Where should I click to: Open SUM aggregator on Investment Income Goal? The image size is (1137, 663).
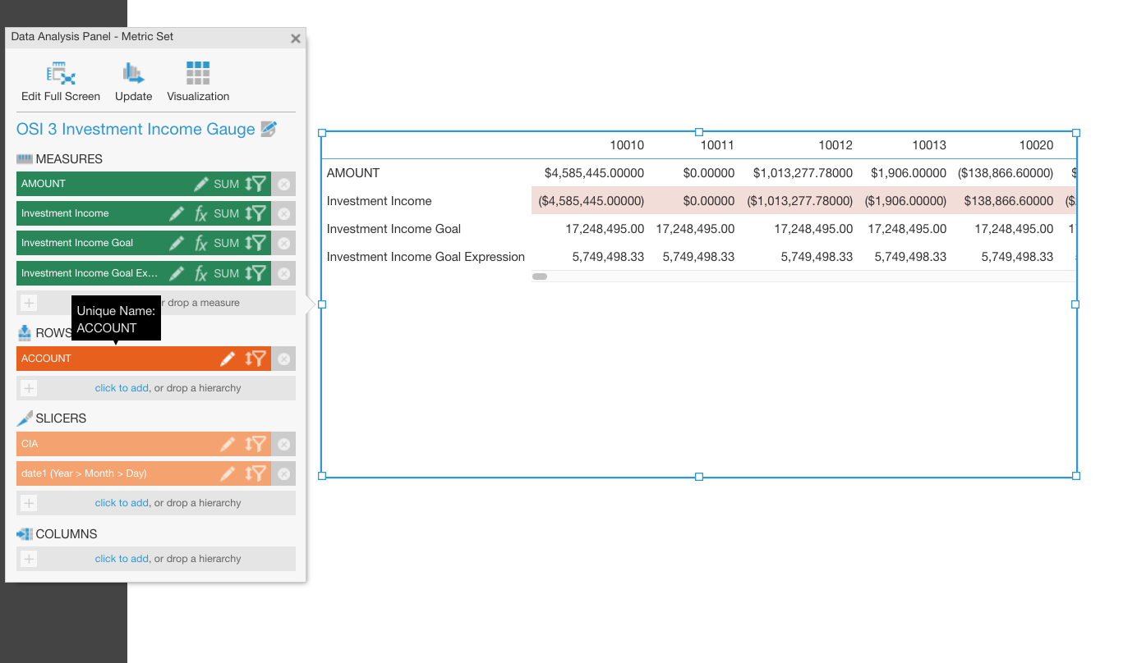point(226,243)
